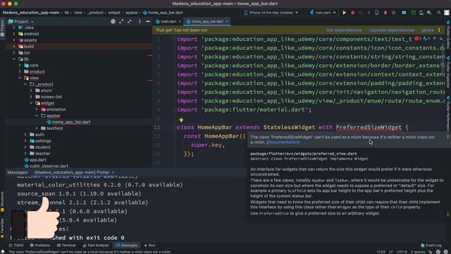Expand the assets folder
This screenshot has width=451, height=254.
(x=14, y=40)
